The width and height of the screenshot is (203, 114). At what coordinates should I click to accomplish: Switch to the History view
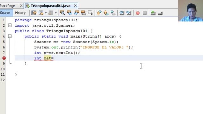pos(20,13)
